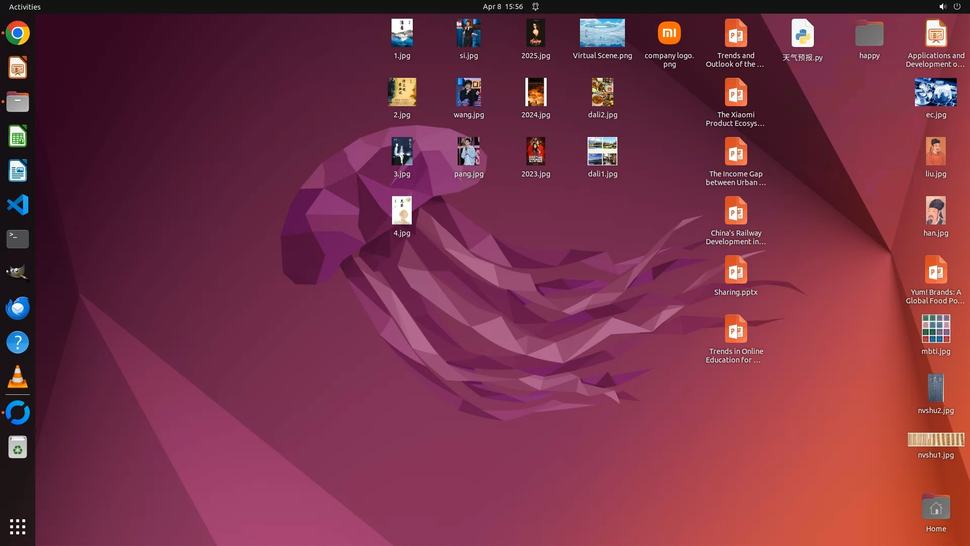Select the Home folder on desktop
The image size is (970, 546).
[x=936, y=508]
